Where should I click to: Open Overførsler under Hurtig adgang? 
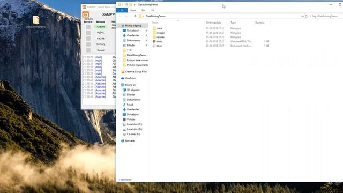[x=133, y=35]
